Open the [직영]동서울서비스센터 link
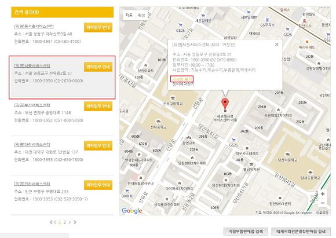Viewport: 336px width, 238px height. click(x=34, y=26)
